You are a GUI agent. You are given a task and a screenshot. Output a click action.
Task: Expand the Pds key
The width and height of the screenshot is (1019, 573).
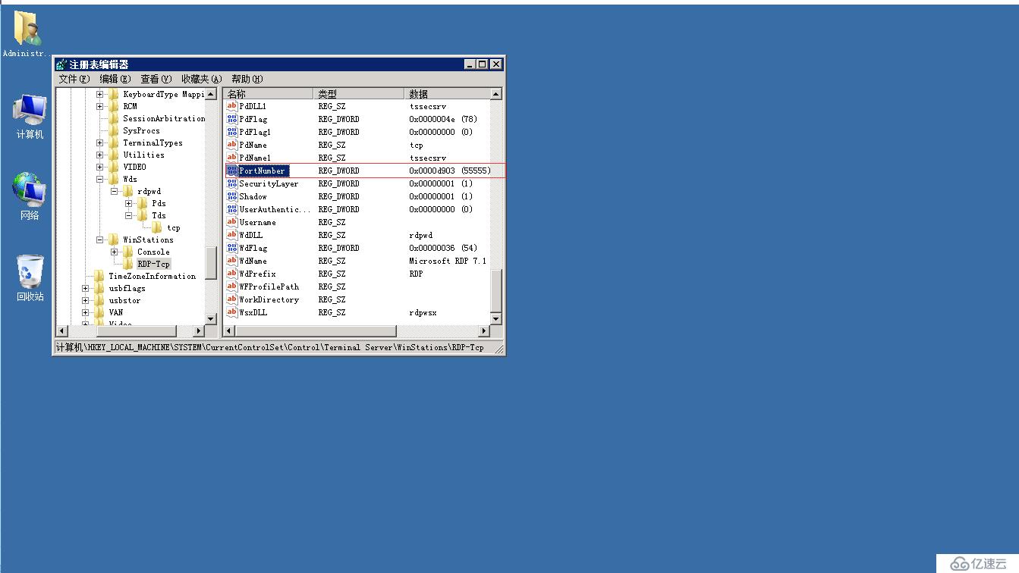coord(128,203)
